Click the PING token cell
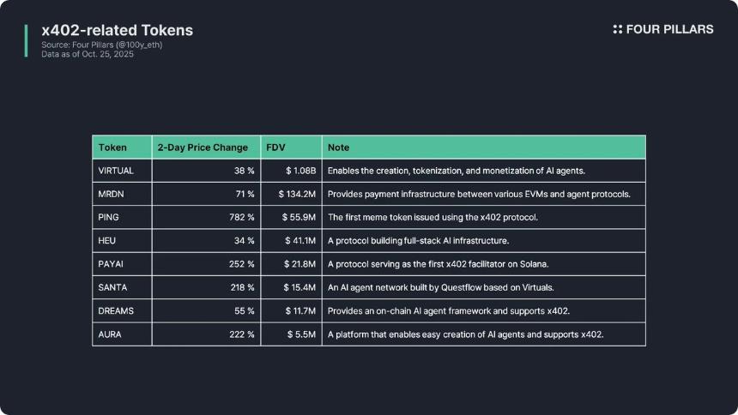738x415 pixels. point(109,218)
